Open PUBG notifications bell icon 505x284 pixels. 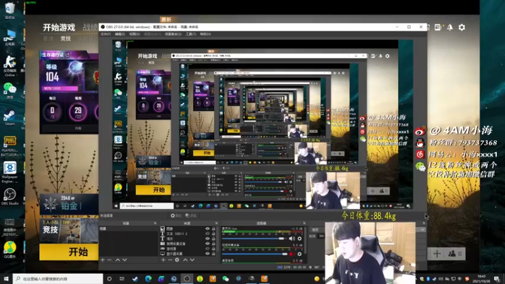pyautogui.click(x=450, y=27)
